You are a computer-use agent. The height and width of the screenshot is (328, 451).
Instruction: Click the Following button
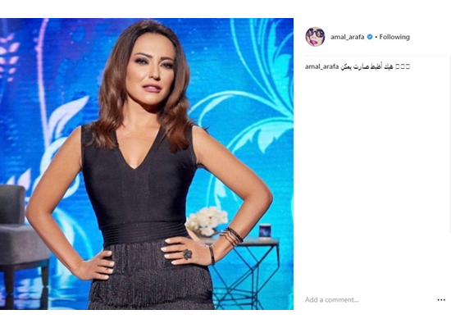coord(394,37)
